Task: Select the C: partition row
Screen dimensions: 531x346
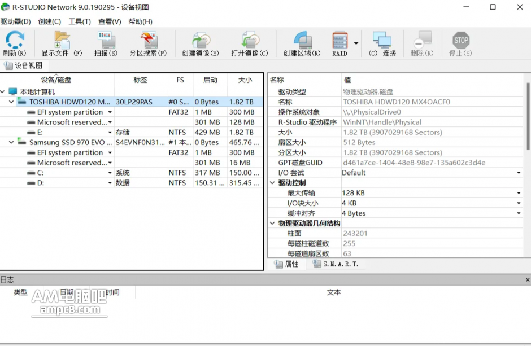Action: pyautogui.click(x=132, y=173)
